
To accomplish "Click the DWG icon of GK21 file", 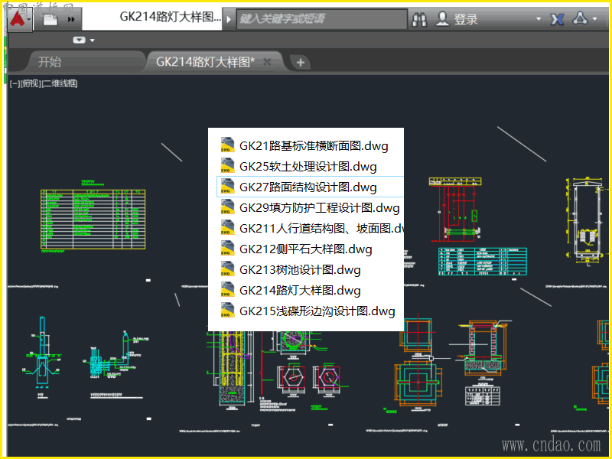I will [227, 145].
